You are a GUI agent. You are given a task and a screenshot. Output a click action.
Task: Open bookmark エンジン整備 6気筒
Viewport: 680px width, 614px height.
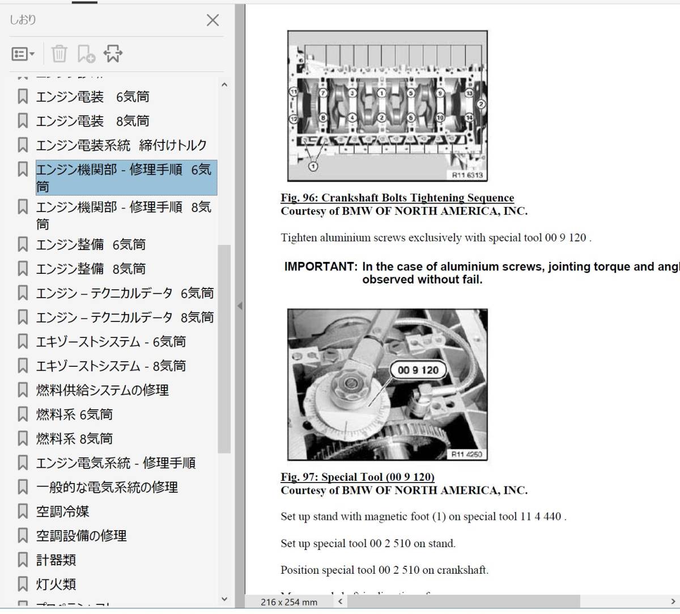(x=91, y=245)
